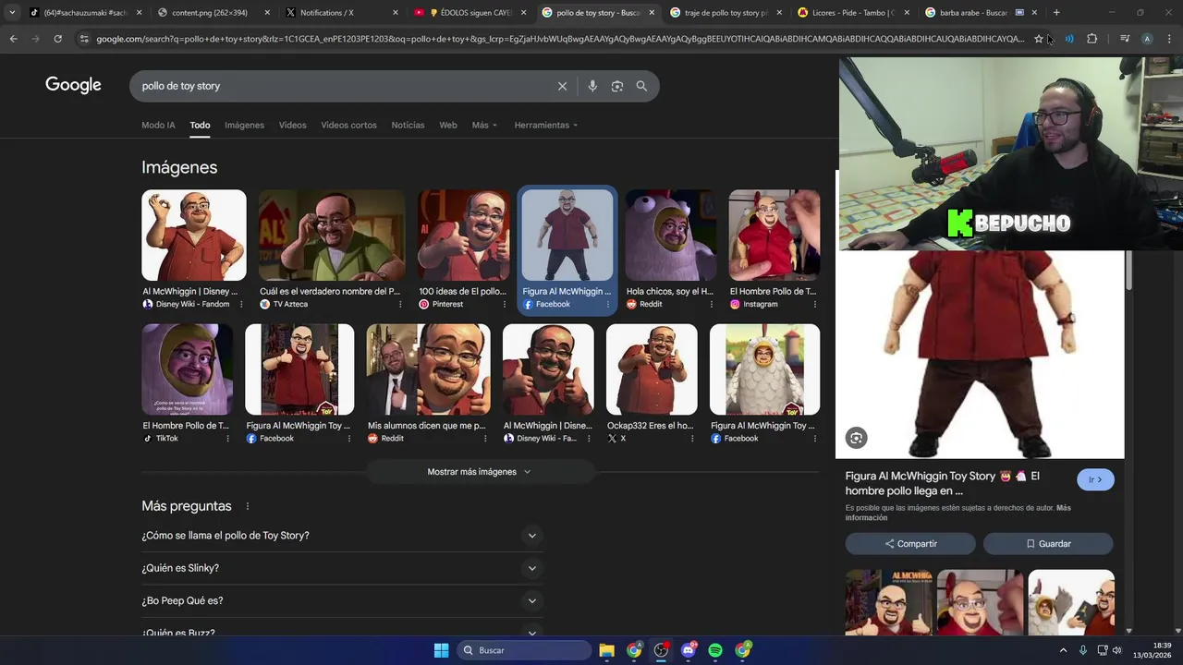Open Google Lens image search icon
This screenshot has height=665, width=1183.
pos(616,86)
